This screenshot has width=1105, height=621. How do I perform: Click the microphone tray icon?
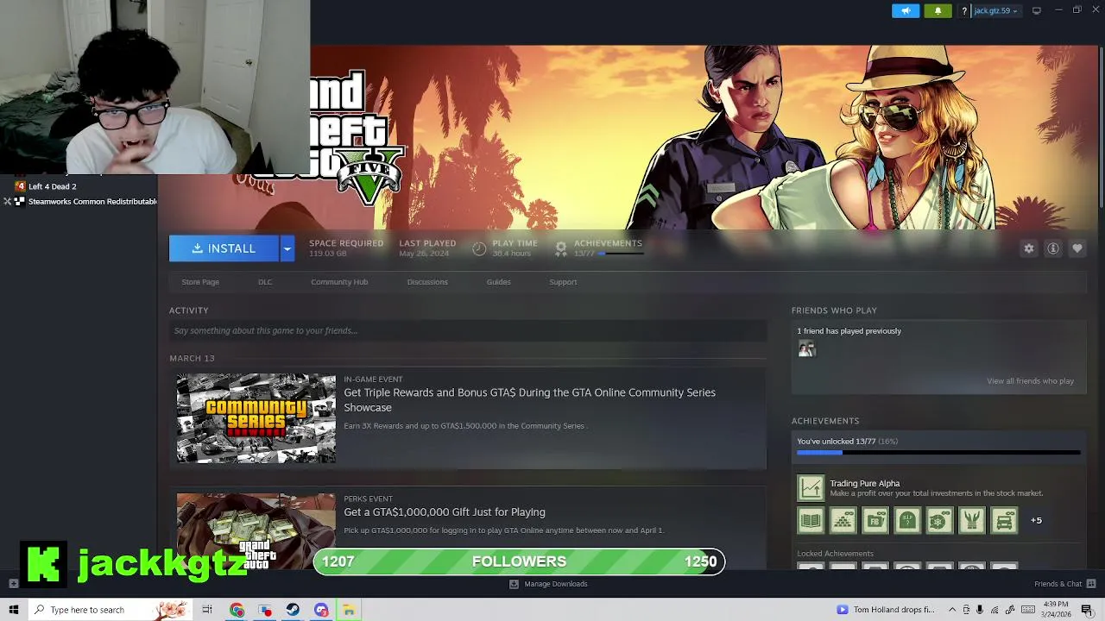[980, 610]
